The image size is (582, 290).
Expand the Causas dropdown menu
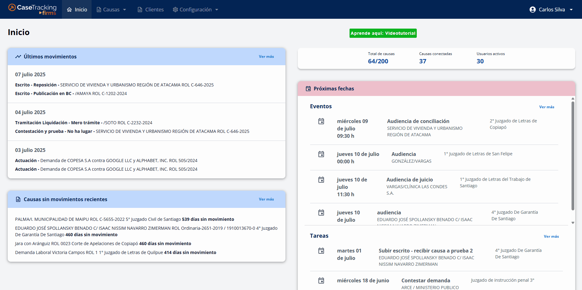pyautogui.click(x=111, y=10)
